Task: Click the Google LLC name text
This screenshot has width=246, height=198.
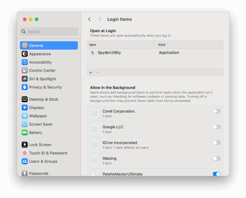Action: [113, 127]
